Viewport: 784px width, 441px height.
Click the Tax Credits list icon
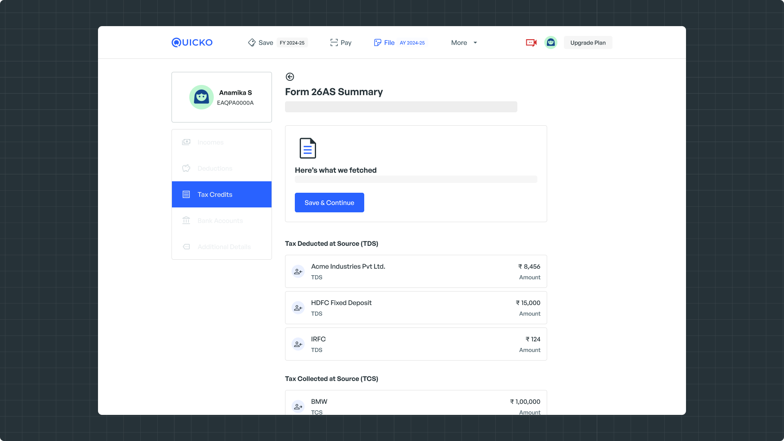pyautogui.click(x=186, y=194)
